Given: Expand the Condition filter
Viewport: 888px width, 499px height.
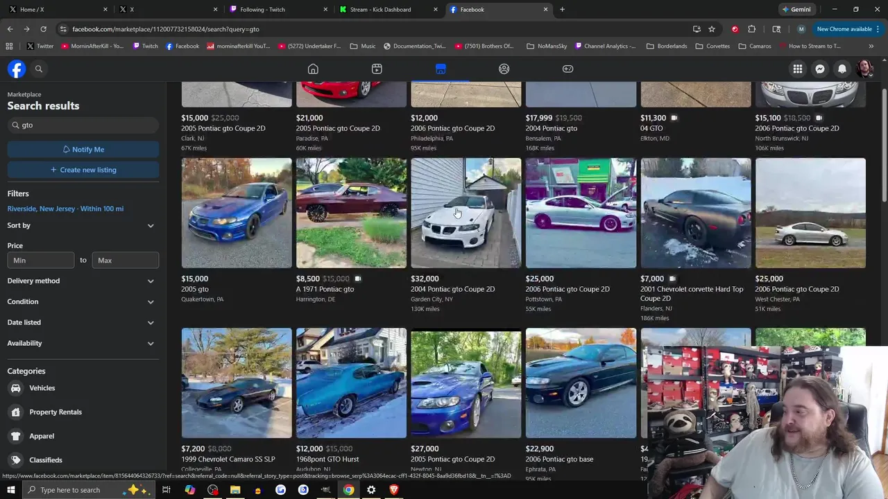Looking at the screenshot, I should pos(82,301).
